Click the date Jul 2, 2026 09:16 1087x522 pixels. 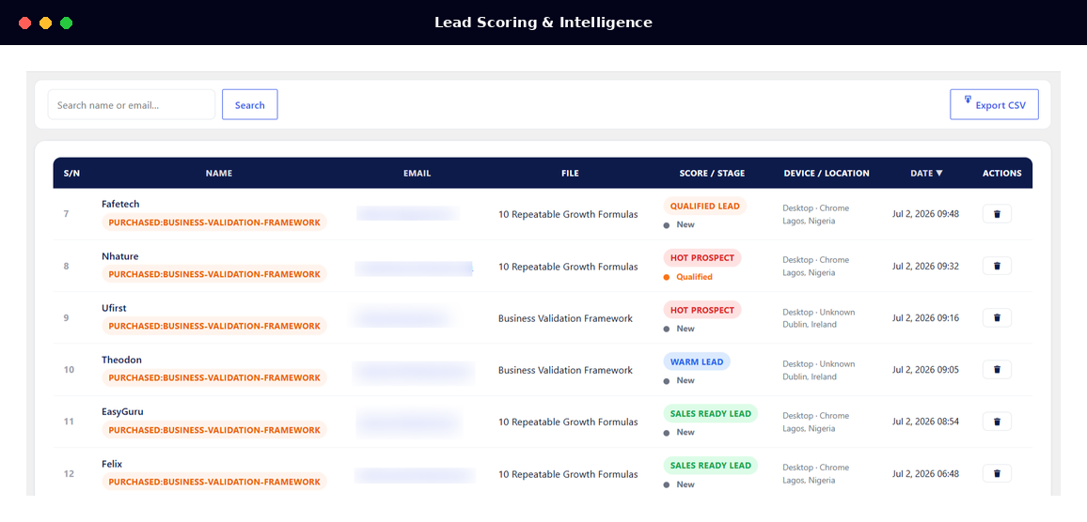point(925,317)
